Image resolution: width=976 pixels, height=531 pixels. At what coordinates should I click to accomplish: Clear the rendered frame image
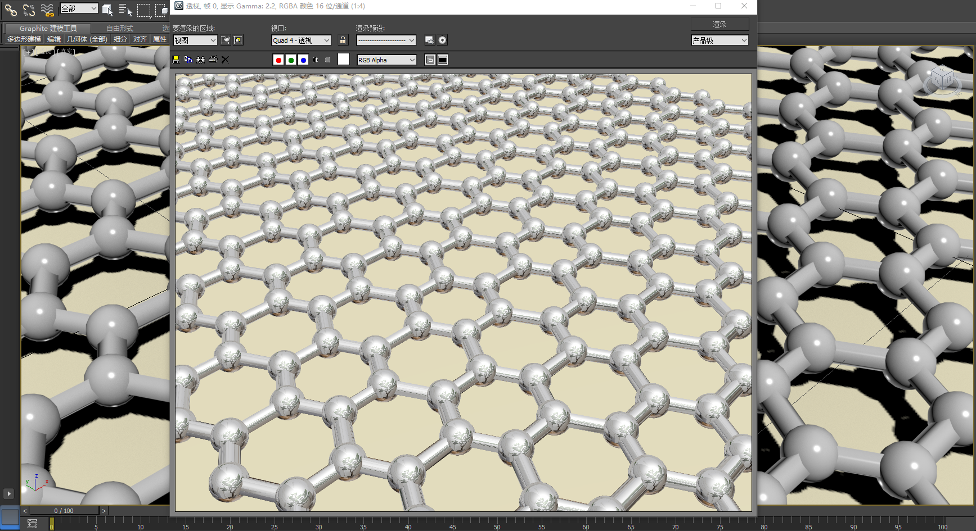point(225,60)
